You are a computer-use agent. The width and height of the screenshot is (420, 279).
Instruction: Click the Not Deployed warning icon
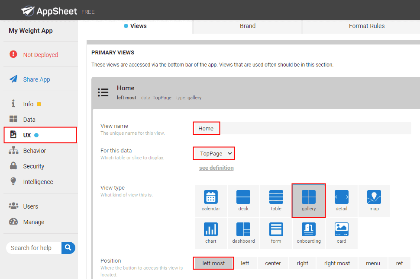click(x=13, y=54)
